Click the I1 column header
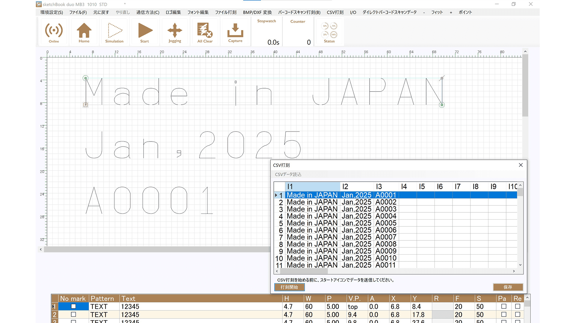Image resolution: width=575 pixels, height=323 pixels. point(312,187)
